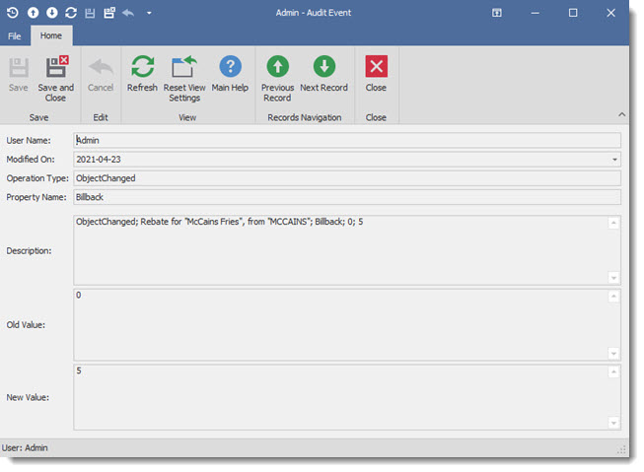Click the green Refresh ribbon button
The image size is (644, 472).
[142, 74]
